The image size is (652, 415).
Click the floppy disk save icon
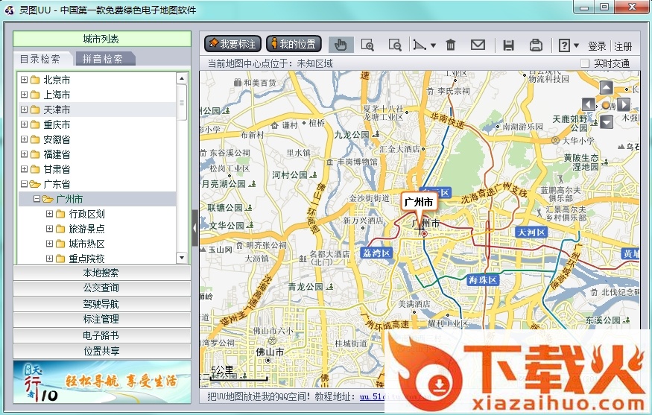(508, 45)
